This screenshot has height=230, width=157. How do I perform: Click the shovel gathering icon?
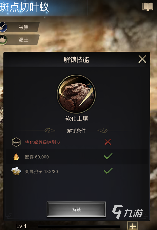(3, 27)
